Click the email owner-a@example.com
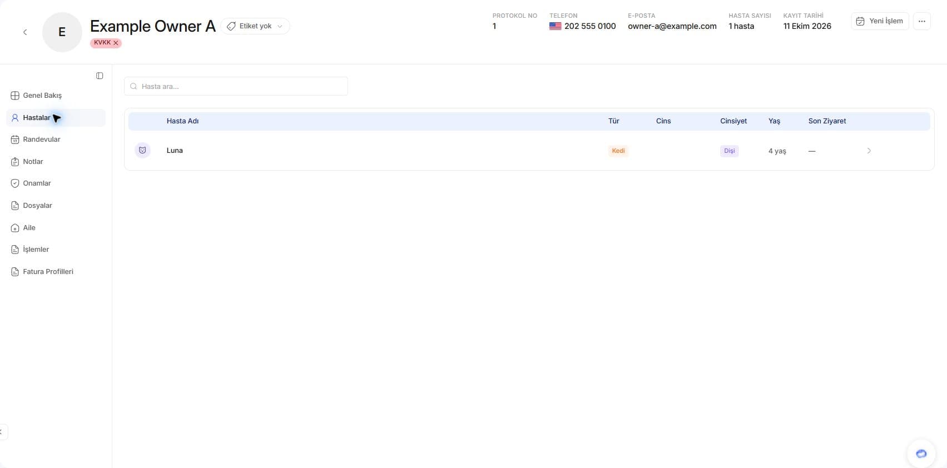Viewport: 947px width, 468px height. click(672, 26)
